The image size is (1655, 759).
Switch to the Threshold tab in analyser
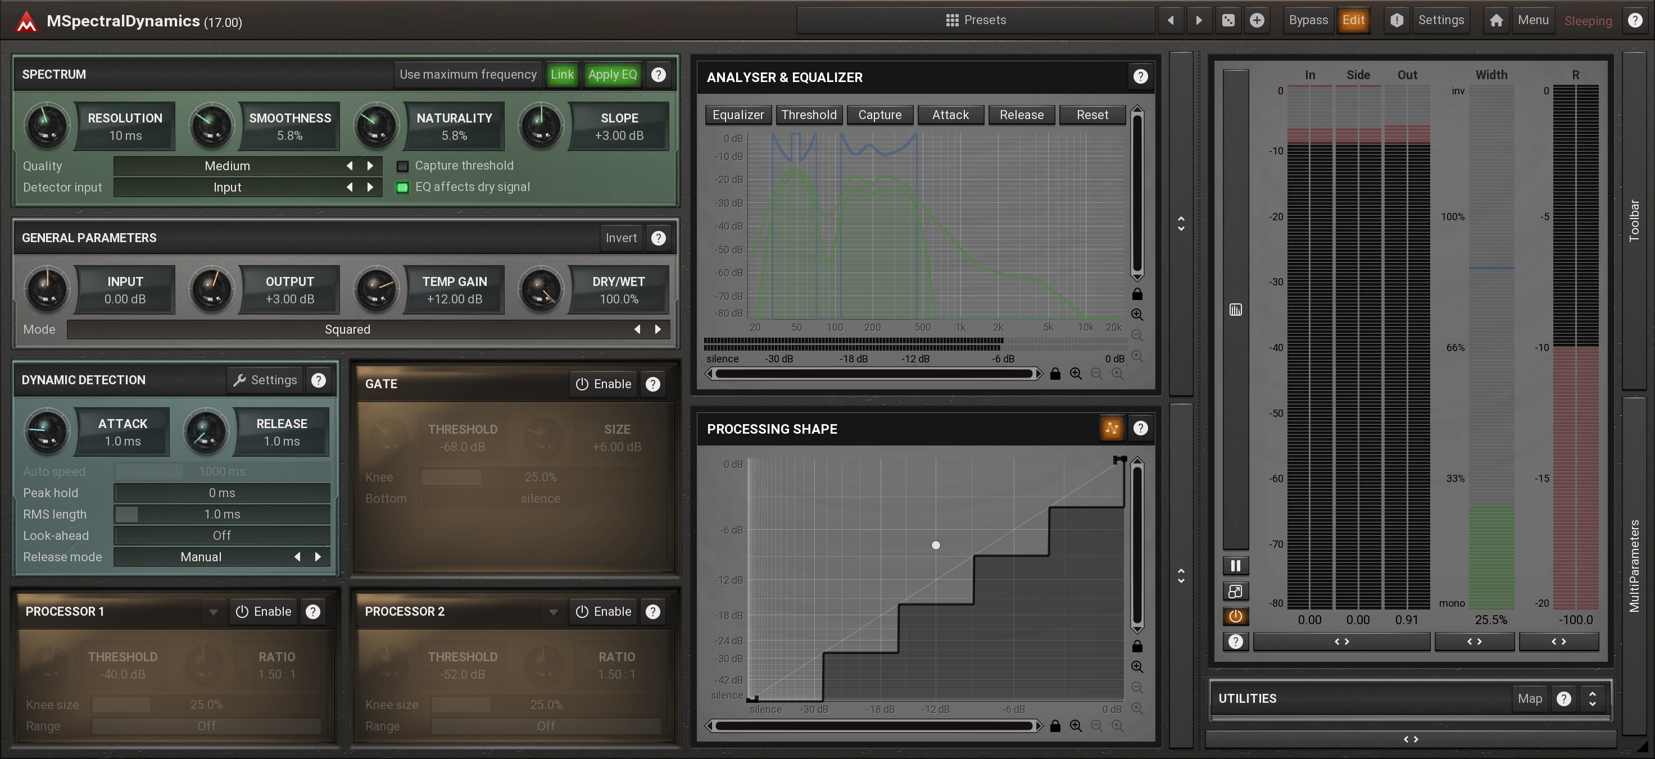coord(808,115)
